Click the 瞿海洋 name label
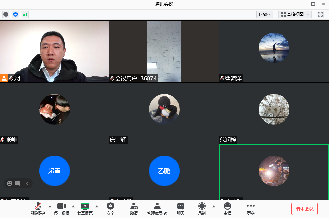The width and height of the screenshot is (329, 218). click(x=233, y=79)
